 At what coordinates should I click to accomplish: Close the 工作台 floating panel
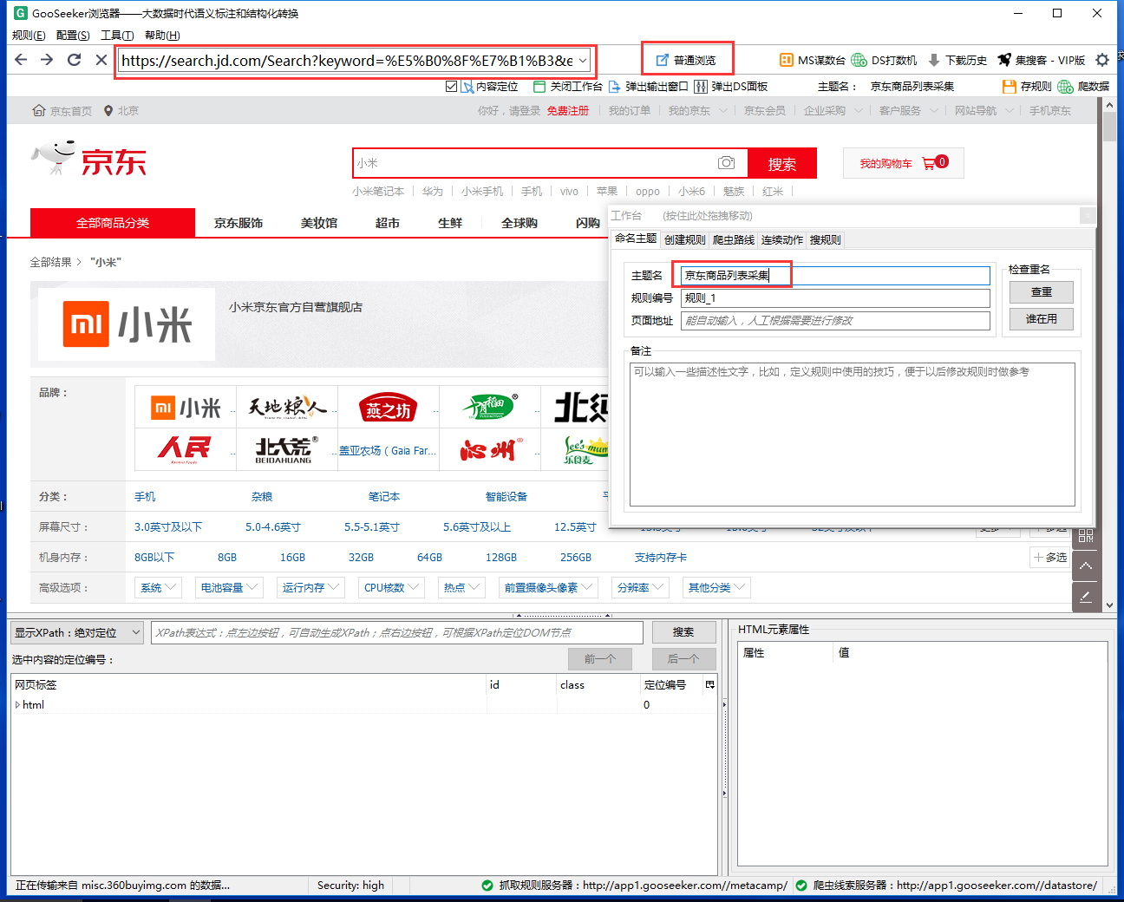(x=1088, y=215)
